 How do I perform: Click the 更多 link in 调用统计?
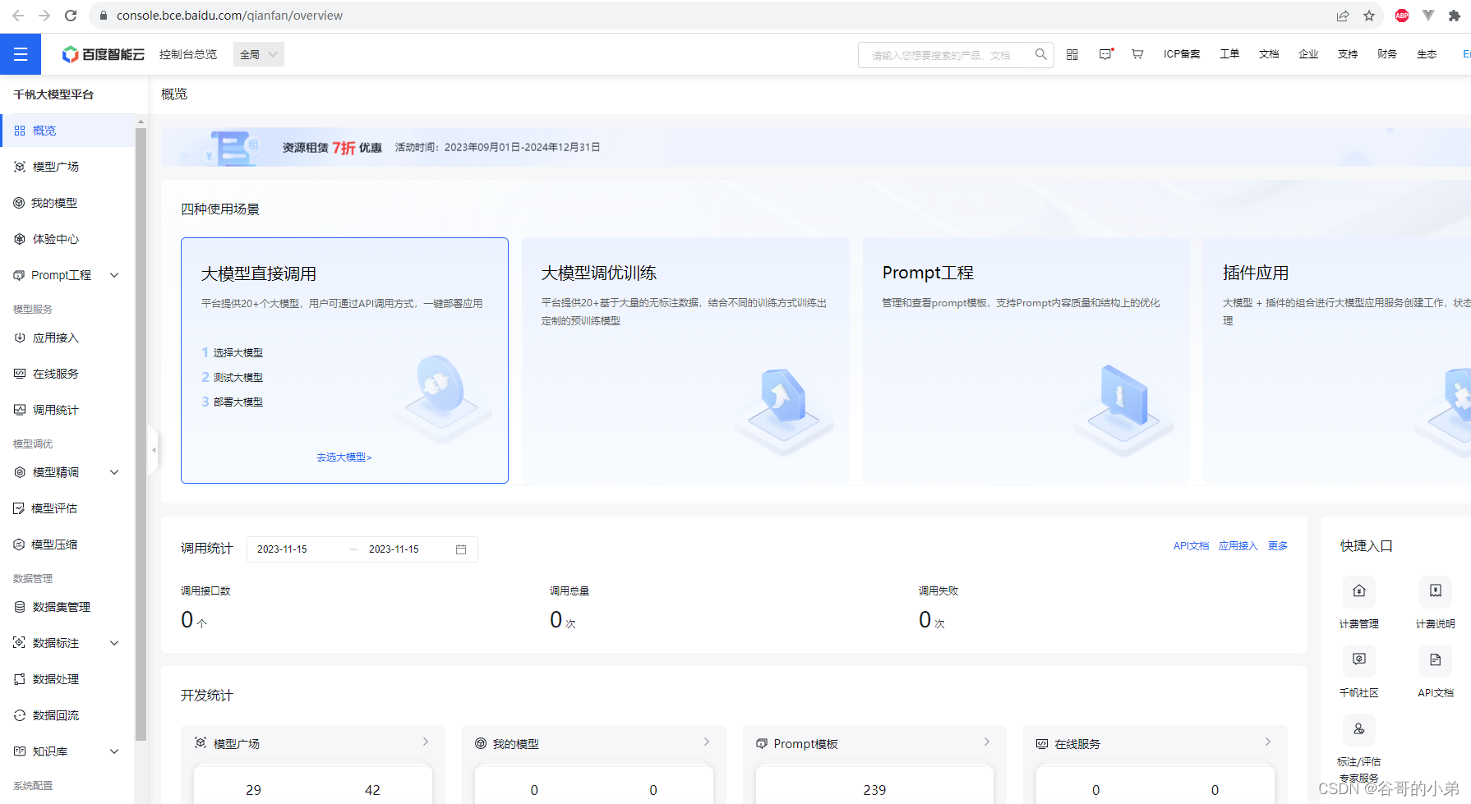point(1278,546)
